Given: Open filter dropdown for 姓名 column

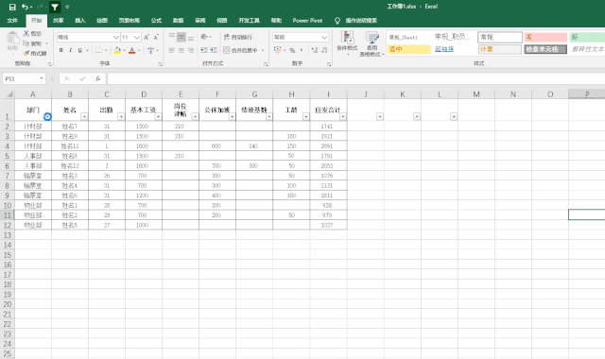Looking at the screenshot, I should [84, 116].
